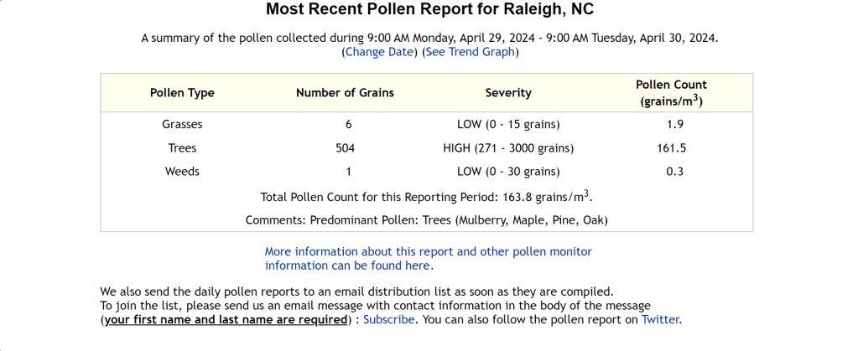The height and width of the screenshot is (351, 858).
Task: Open the Change Date link
Action: coord(380,52)
